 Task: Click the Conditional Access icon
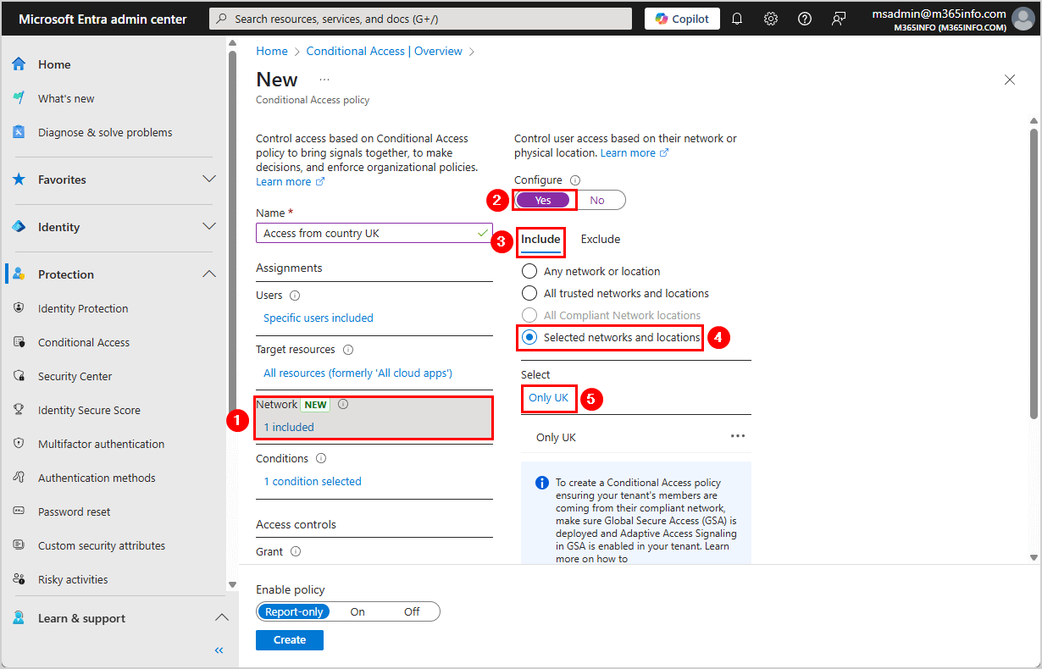tap(19, 342)
